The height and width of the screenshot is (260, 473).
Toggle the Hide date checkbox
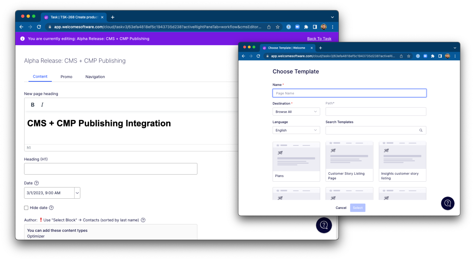26,208
